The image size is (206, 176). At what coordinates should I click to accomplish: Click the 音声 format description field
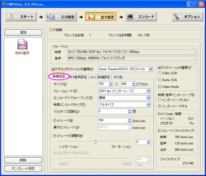tap(131, 58)
